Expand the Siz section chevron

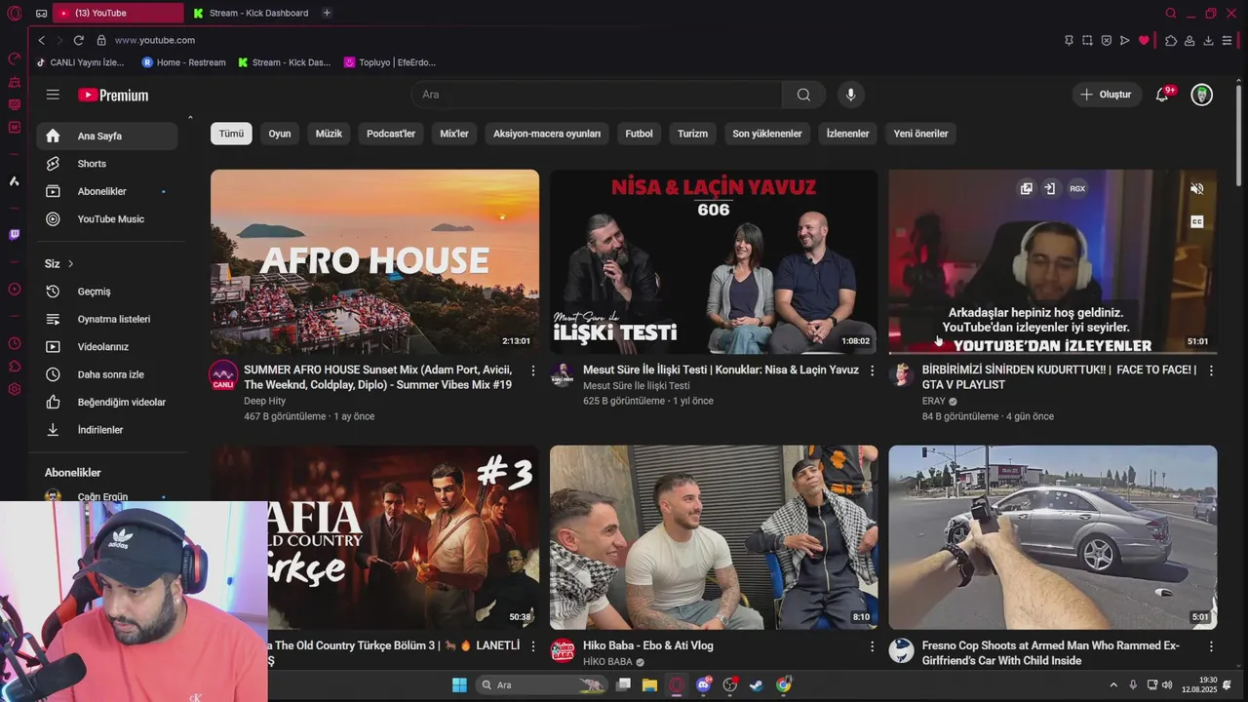click(x=70, y=264)
